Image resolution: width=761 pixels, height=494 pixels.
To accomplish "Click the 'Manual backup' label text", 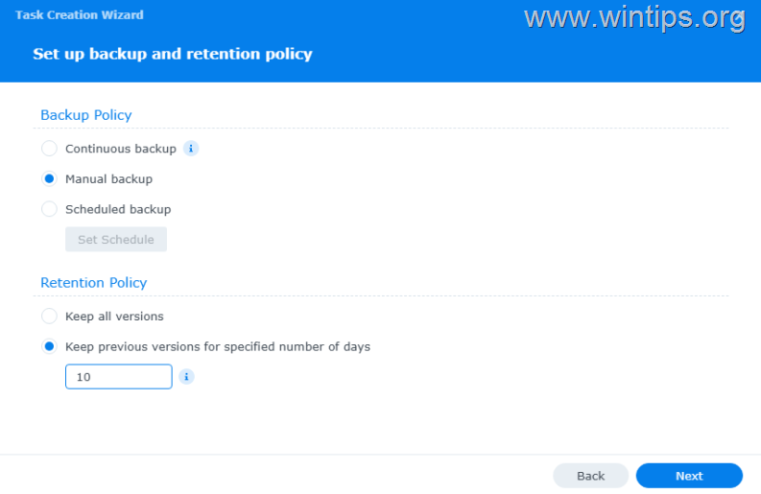I will (108, 178).
